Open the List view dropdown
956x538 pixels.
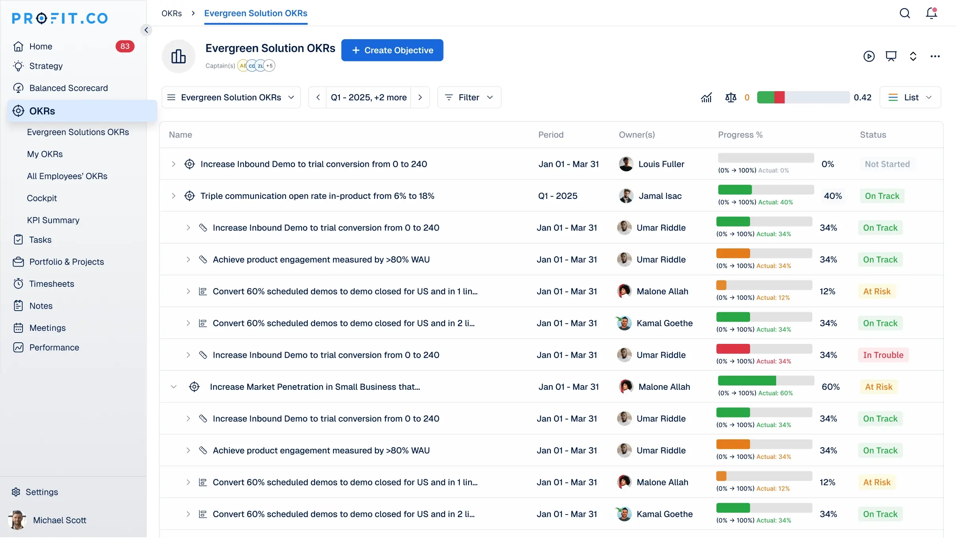click(x=910, y=97)
